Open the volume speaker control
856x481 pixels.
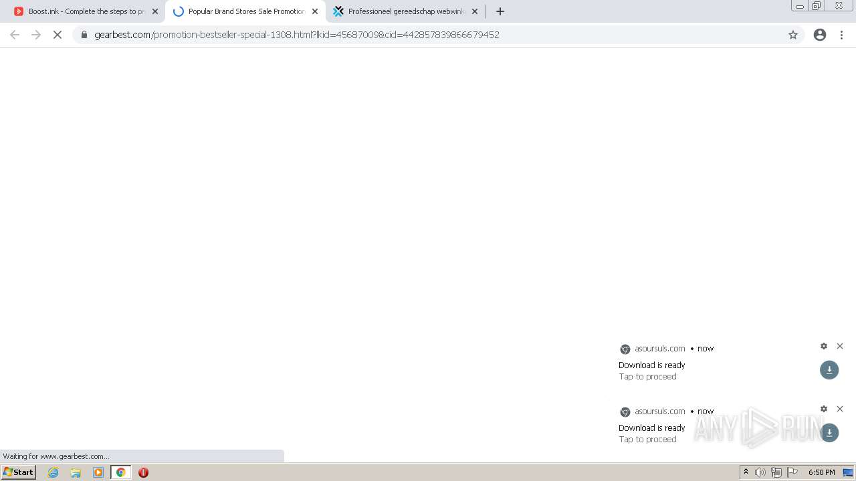760,472
